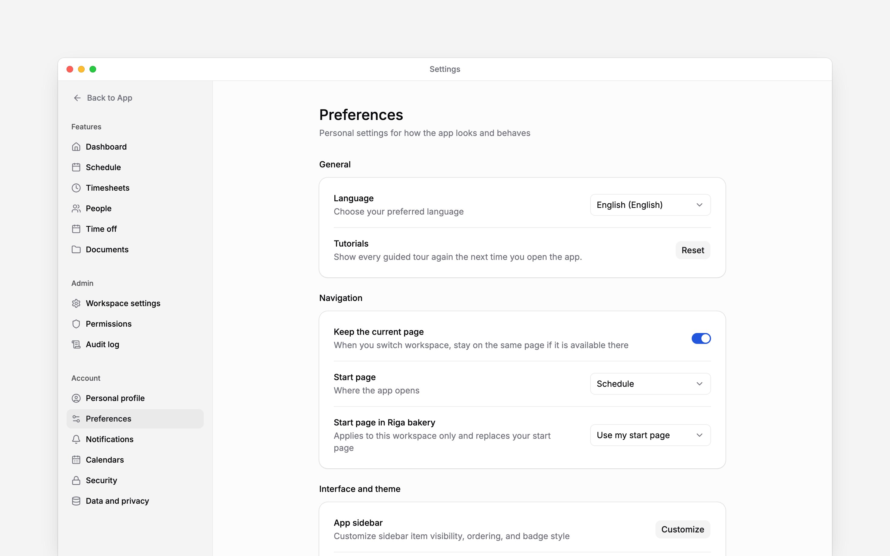Click the Calendars grid icon
This screenshot has height=556, width=890.
(76, 460)
